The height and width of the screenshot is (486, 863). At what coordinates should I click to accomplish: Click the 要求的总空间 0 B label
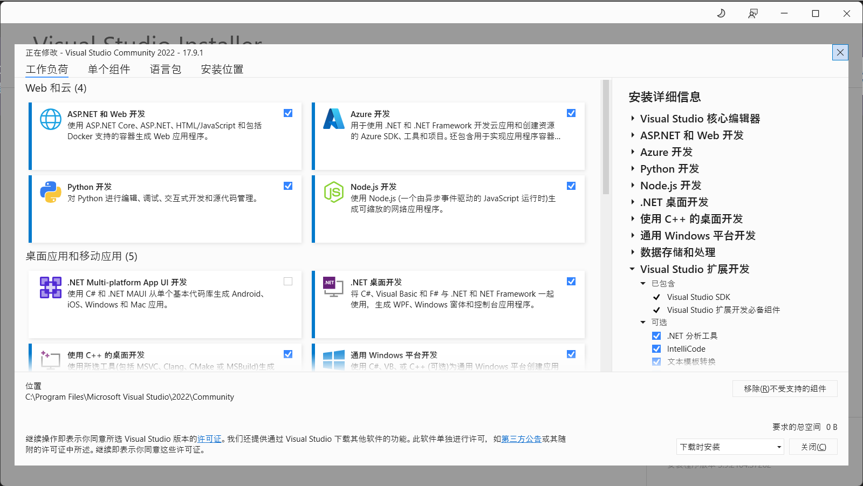(x=805, y=427)
